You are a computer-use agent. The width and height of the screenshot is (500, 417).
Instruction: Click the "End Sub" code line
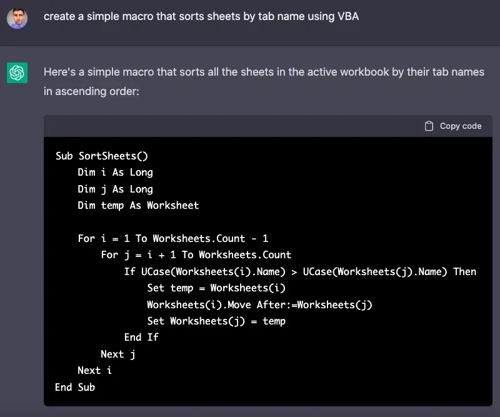click(x=75, y=387)
